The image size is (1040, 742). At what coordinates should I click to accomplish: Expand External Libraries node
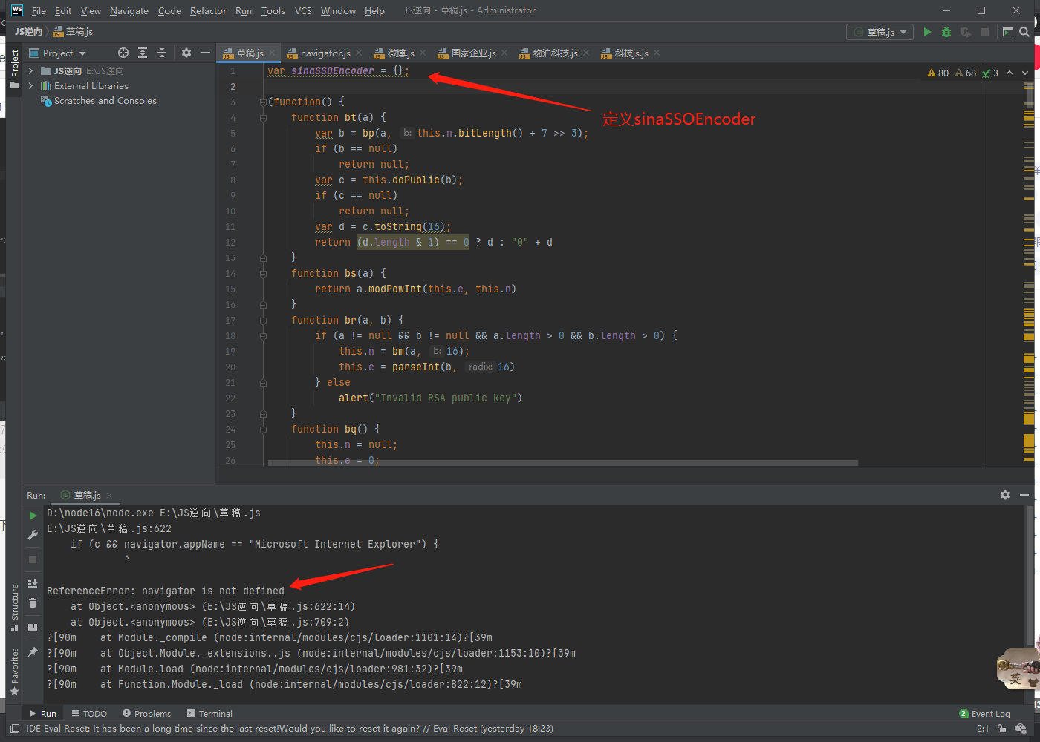pyautogui.click(x=31, y=86)
